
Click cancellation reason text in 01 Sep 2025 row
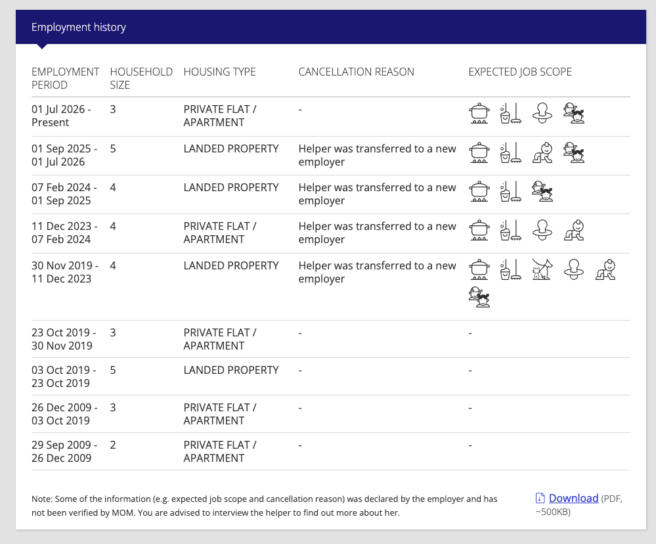point(377,155)
